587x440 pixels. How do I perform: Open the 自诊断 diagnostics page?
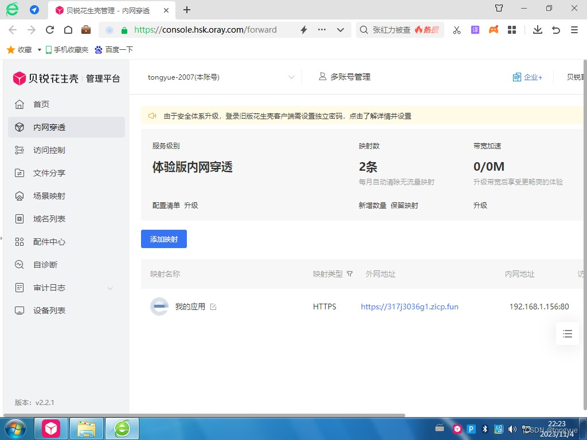[x=45, y=264]
